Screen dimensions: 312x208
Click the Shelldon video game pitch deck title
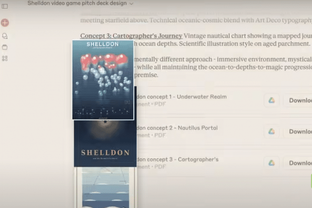pyautogui.click(x=77, y=3)
